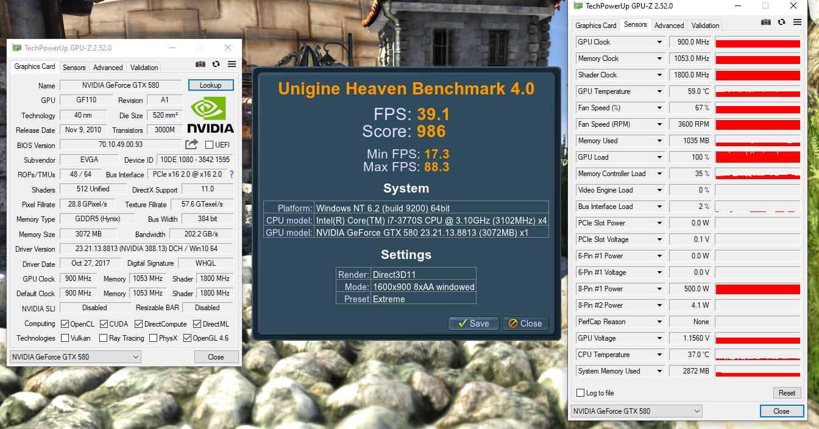The image size is (819, 429).
Task: Click GPU-Z app icon in left window title bar
Action: pyautogui.click(x=16, y=48)
